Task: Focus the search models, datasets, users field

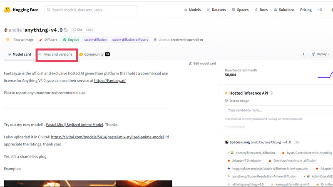Action: 91,10
